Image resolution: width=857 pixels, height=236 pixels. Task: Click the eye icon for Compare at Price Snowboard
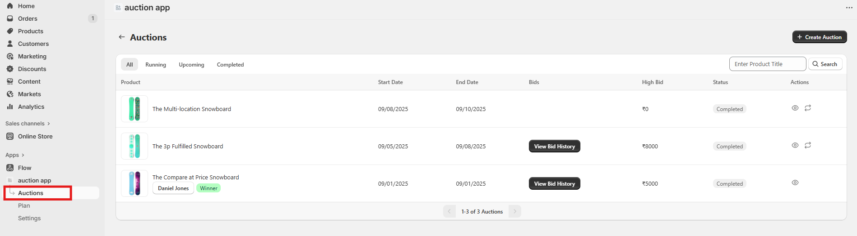click(x=795, y=183)
